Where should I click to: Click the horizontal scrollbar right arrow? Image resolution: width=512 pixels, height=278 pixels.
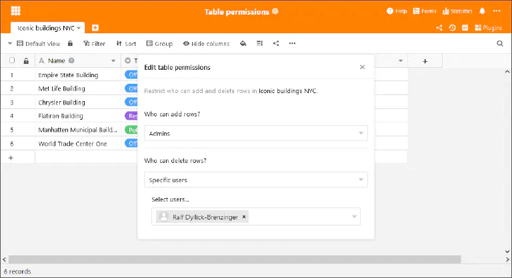[x=507, y=259]
